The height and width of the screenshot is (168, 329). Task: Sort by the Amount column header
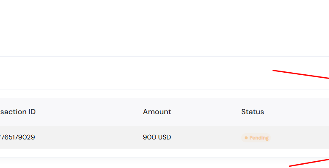coord(157,112)
